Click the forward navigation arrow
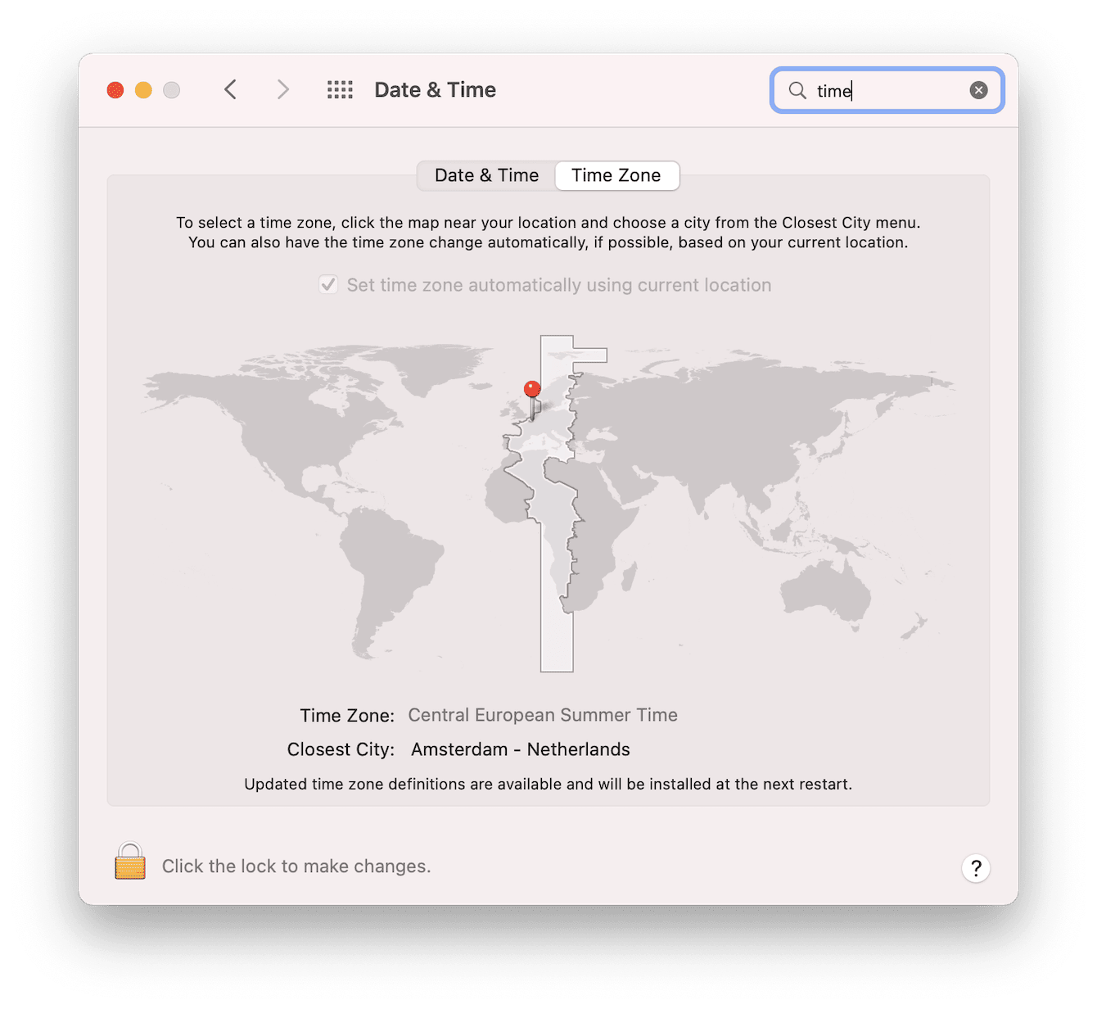The height and width of the screenshot is (1009, 1097). click(x=282, y=90)
